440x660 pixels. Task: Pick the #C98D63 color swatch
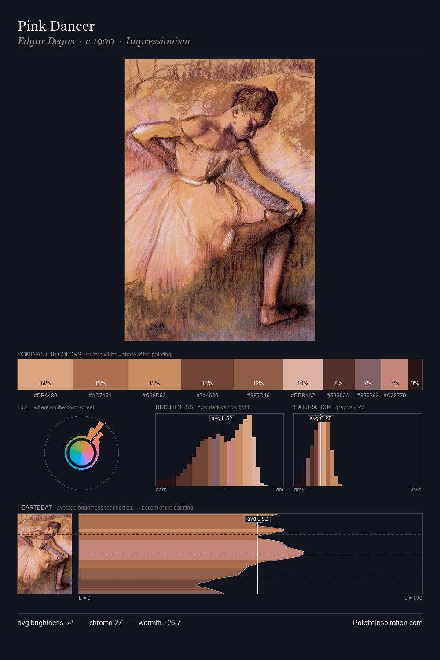pos(154,374)
